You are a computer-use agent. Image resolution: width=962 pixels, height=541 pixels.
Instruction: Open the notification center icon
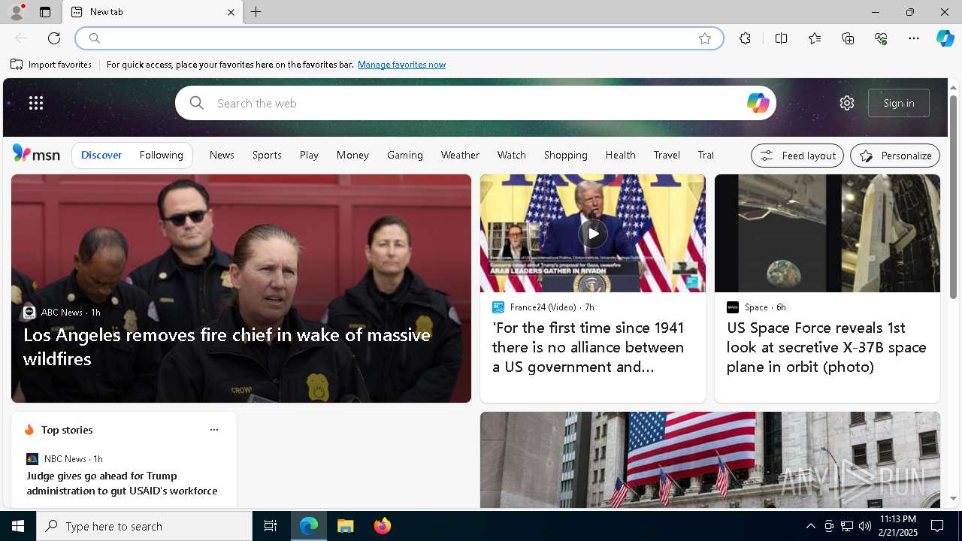click(937, 526)
